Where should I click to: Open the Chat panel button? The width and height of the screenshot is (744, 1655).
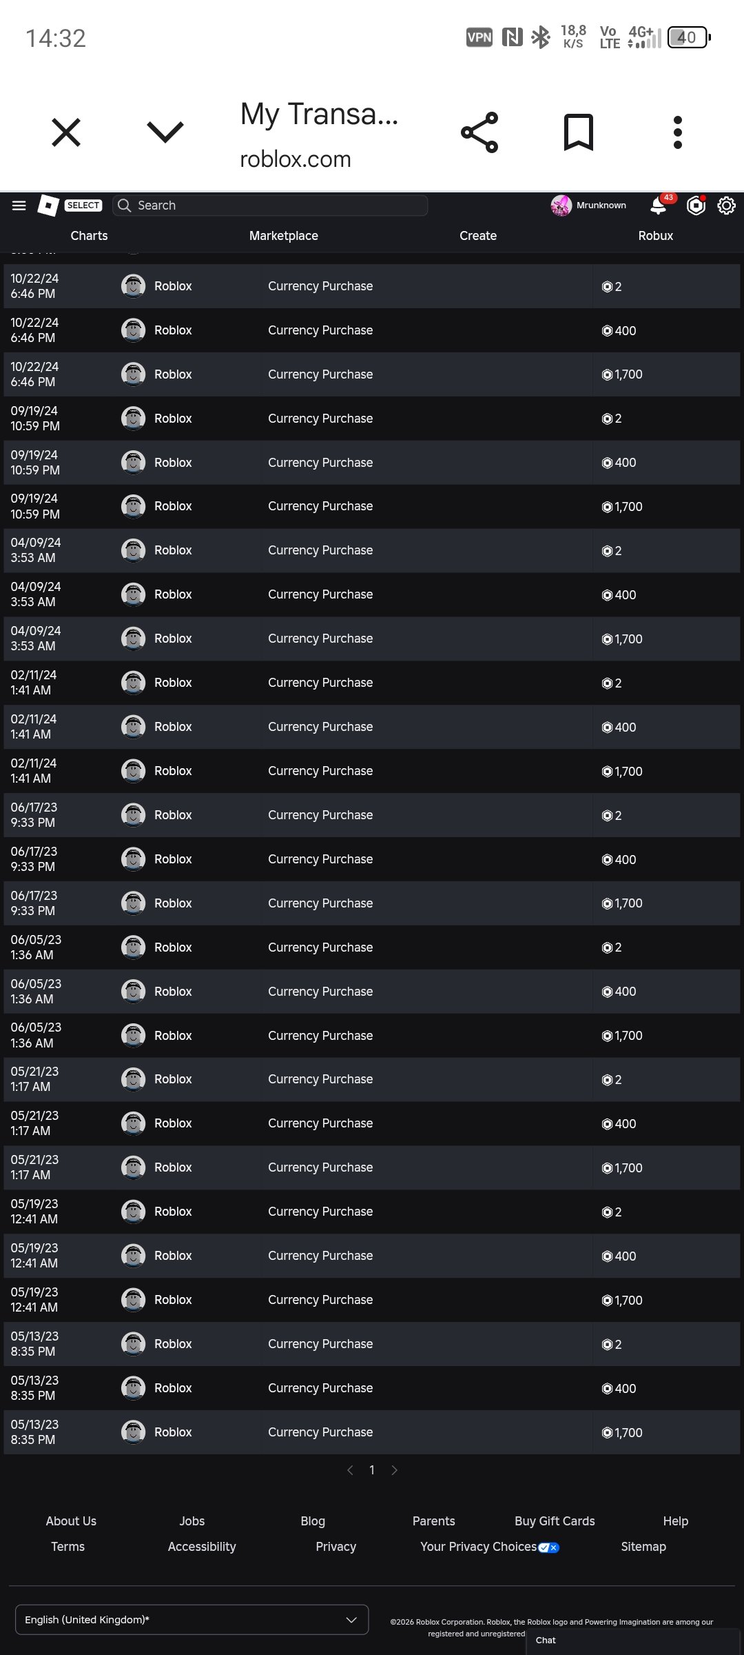click(634, 1641)
